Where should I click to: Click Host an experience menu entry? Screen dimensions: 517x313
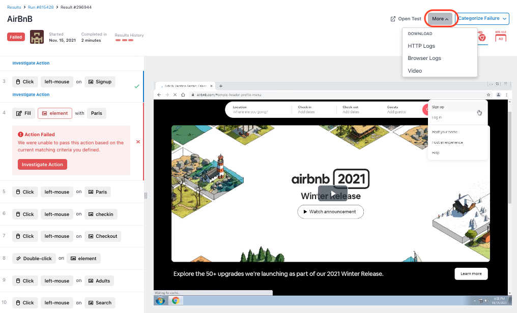[x=447, y=142]
